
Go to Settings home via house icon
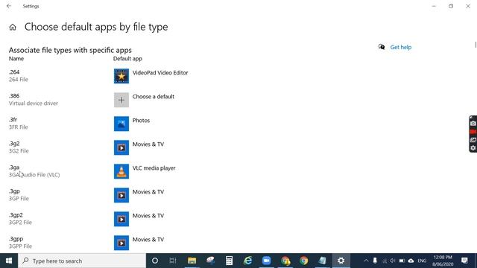[x=13, y=28]
